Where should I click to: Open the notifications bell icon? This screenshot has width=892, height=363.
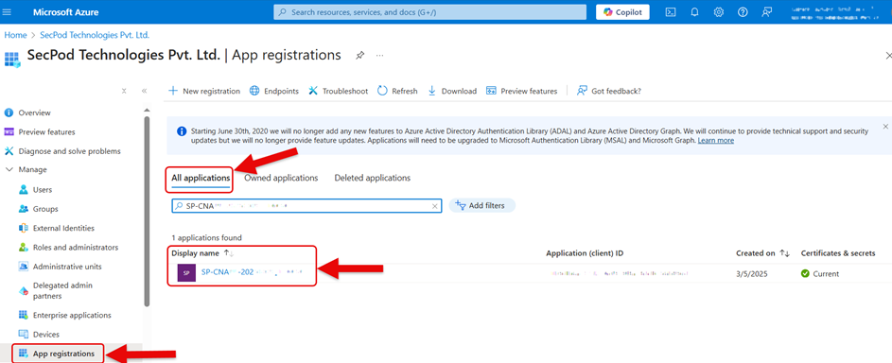pos(694,12)
